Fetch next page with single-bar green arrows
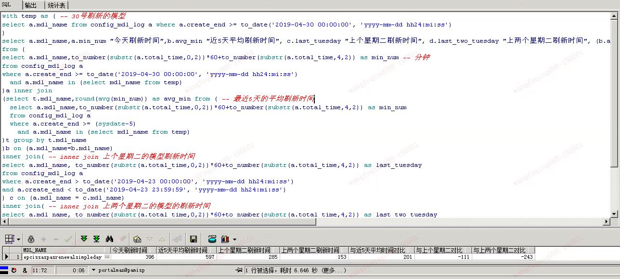620x279 pixels. (x=84, y=239)
